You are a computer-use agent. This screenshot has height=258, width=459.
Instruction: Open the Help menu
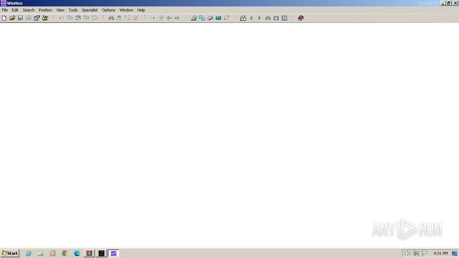pyautogui.click(x=141, y=10)
